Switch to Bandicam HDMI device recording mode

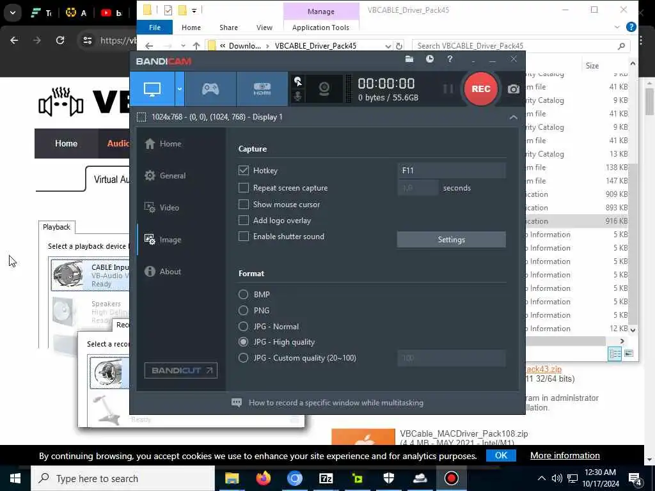(x=262, y=88)
